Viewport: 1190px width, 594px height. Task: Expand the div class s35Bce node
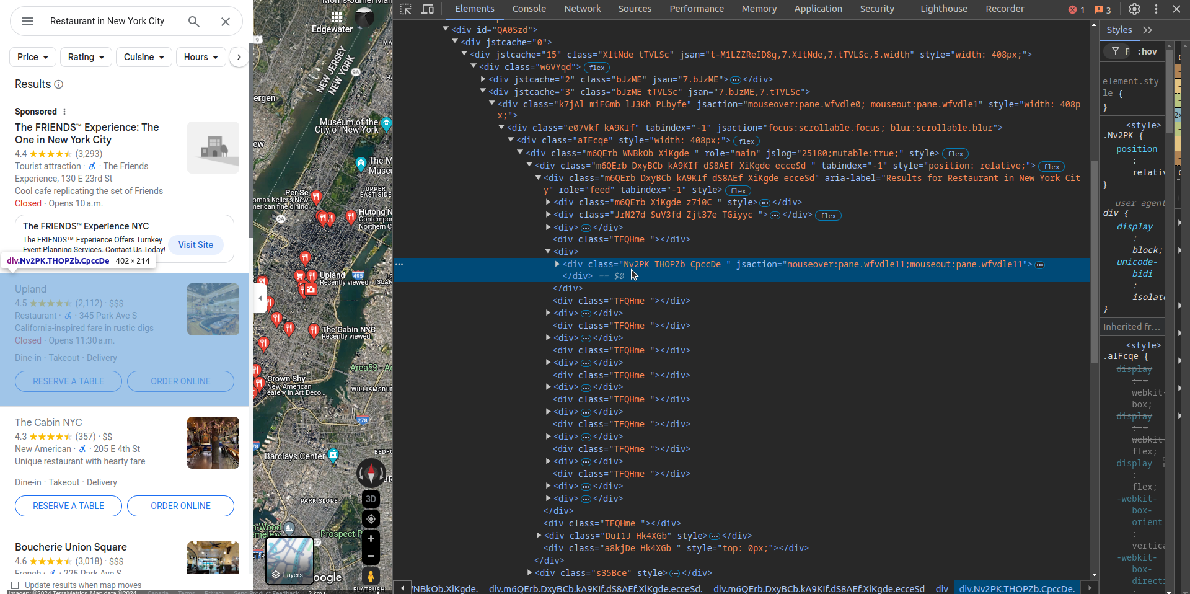tap(529, 572)
